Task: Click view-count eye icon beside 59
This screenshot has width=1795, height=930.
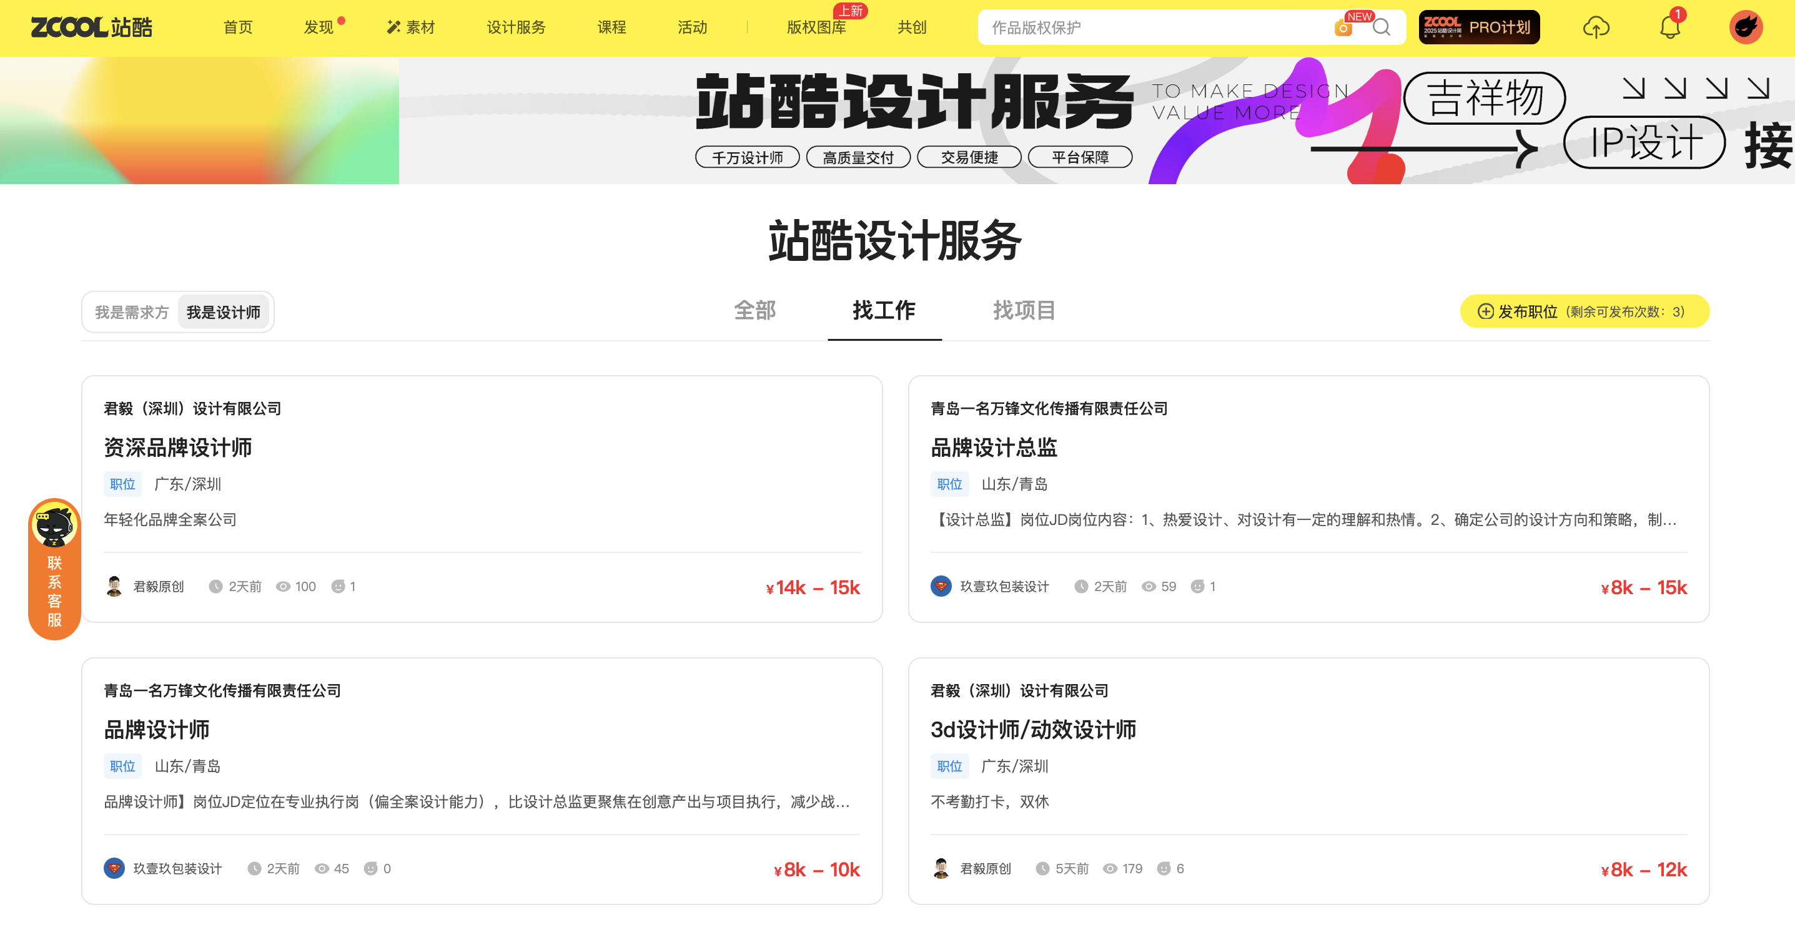Action: pos(1149,587)
